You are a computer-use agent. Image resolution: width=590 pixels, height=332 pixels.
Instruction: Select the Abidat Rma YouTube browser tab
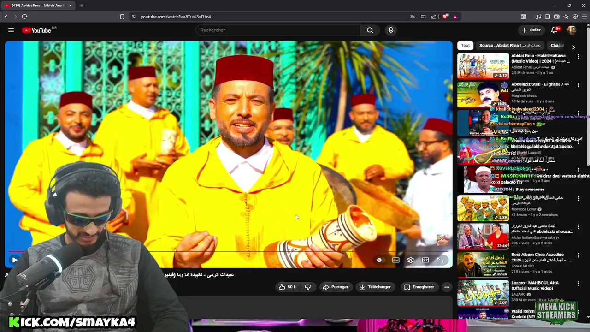[39, 6]
